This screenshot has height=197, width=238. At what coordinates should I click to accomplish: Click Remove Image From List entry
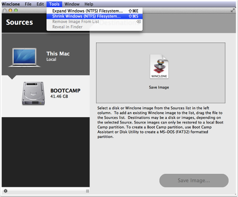[x=95, y=21]
